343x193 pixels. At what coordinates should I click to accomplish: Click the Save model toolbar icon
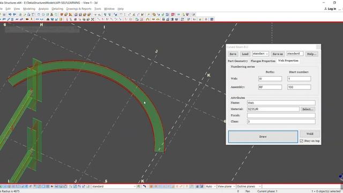4,14
